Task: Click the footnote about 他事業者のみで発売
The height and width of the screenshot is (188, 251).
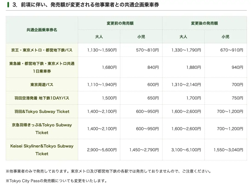Action: pyautogui.click(x=109, y=171)
